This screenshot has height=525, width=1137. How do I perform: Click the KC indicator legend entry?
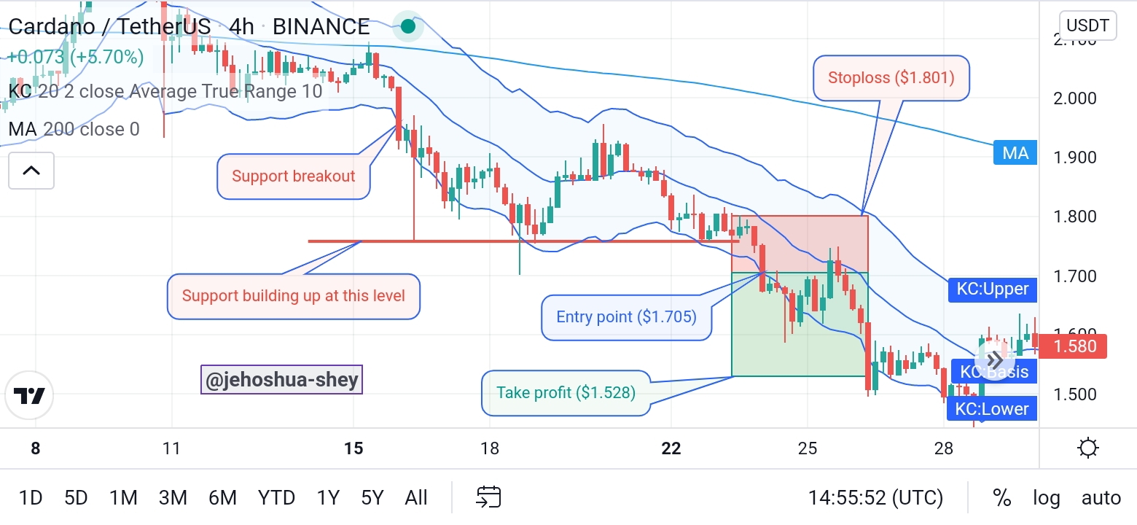pos(165,91)
